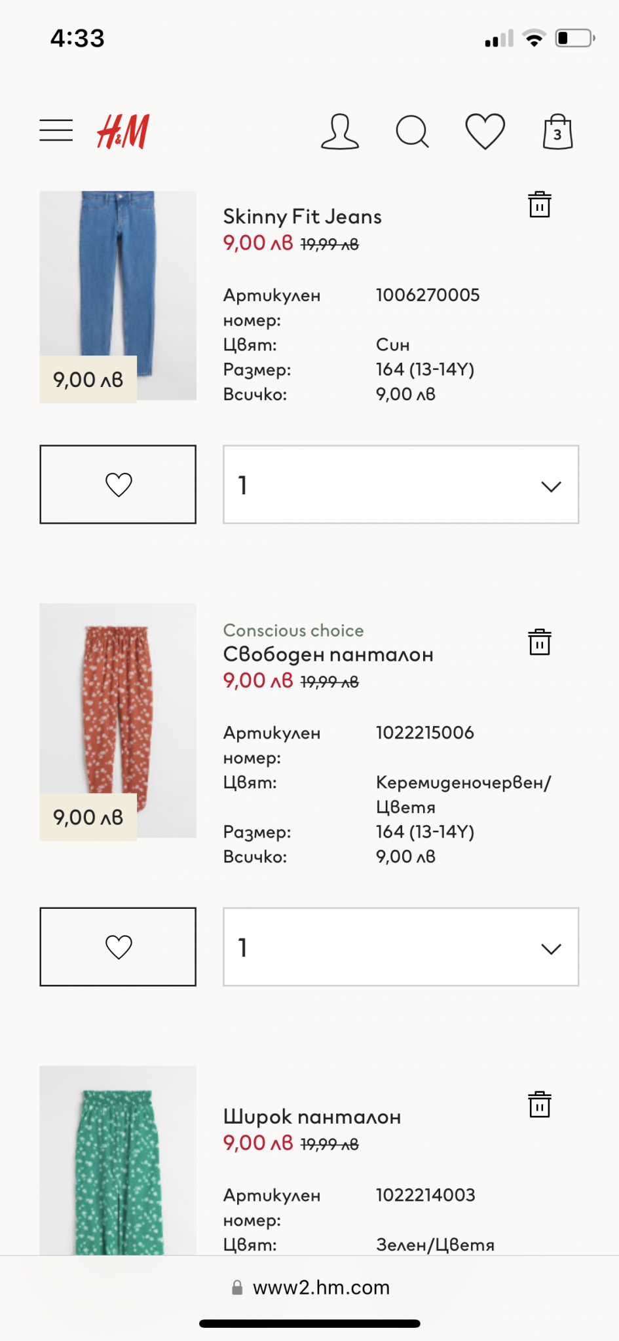Open quantity dropdown for Skinny Fit Jeans
The width and height of the screenshot is (619, 1341).
(x=401, y=485)
